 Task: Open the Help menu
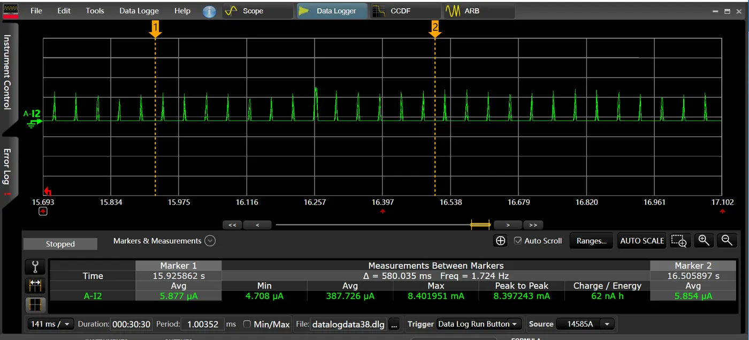coord(182,11)
